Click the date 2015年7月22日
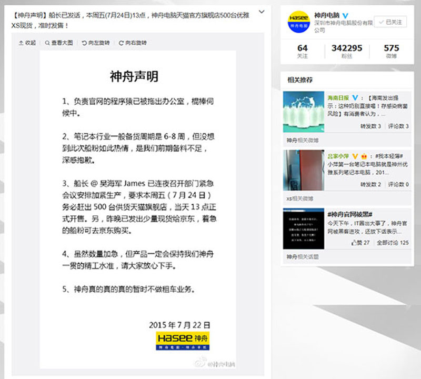 179,325
